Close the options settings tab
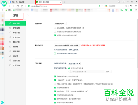The height and width of the screenshot is (105, 138). tap(61, 2)
